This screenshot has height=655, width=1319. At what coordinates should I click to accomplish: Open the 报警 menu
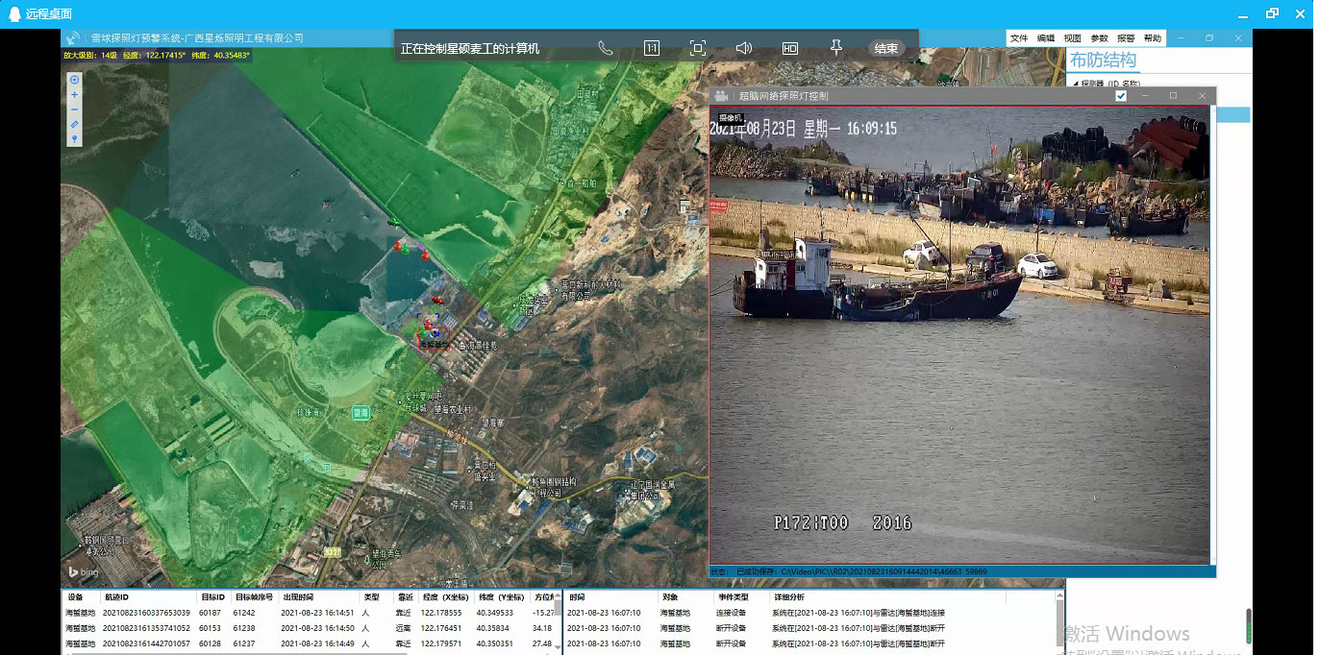[x=1125, y=38]
